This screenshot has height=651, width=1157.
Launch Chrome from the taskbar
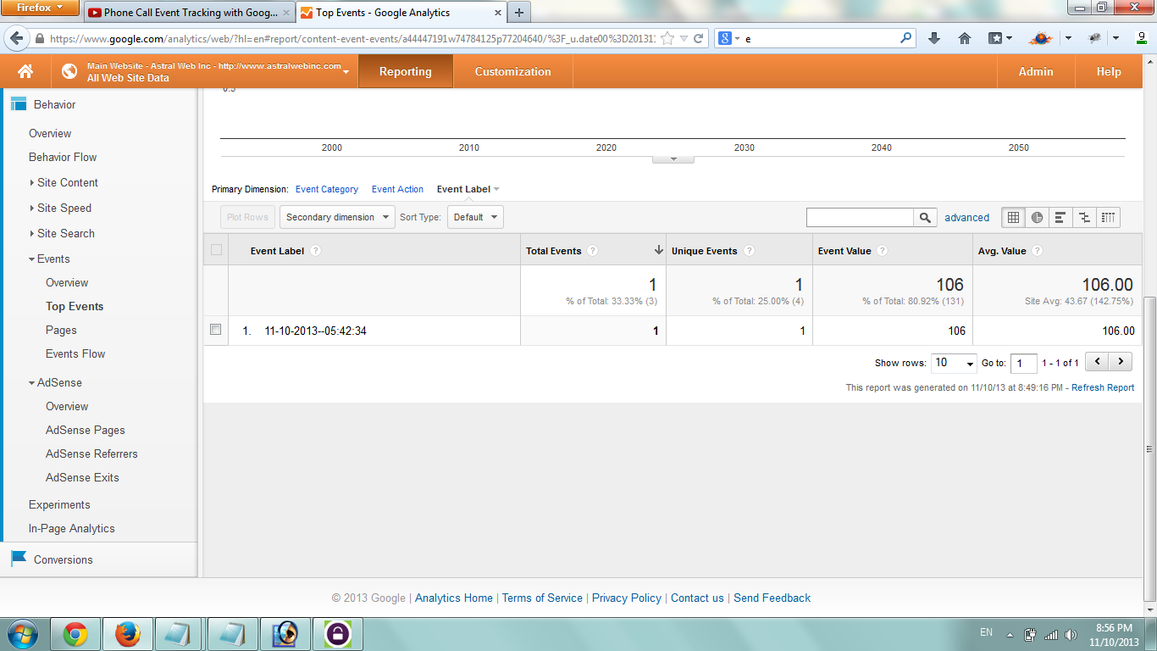tap(75, 633)
